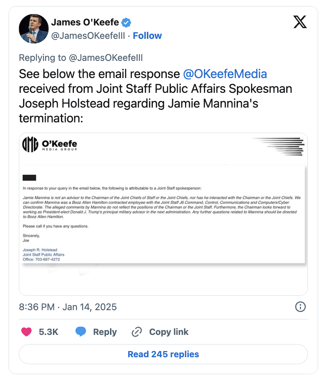Click the blue reply speech bubble icon
The image size is (326, 382).
(x=81, y=332)
